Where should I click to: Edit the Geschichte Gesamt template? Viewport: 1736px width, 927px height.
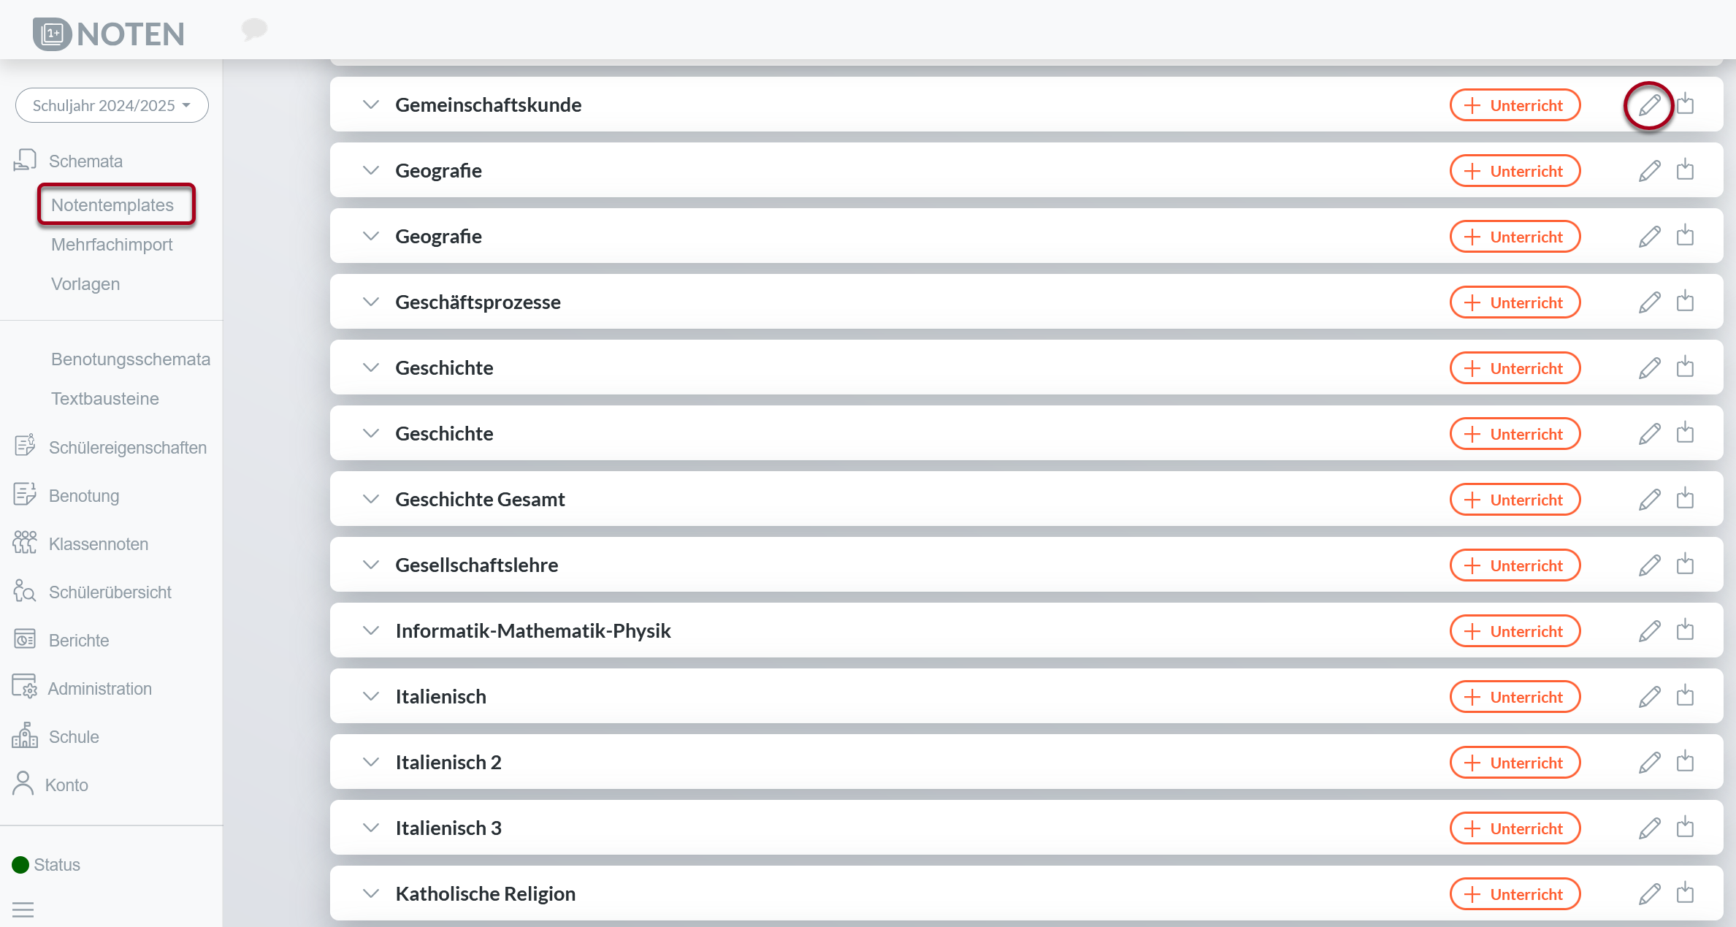coord(1649,500)
